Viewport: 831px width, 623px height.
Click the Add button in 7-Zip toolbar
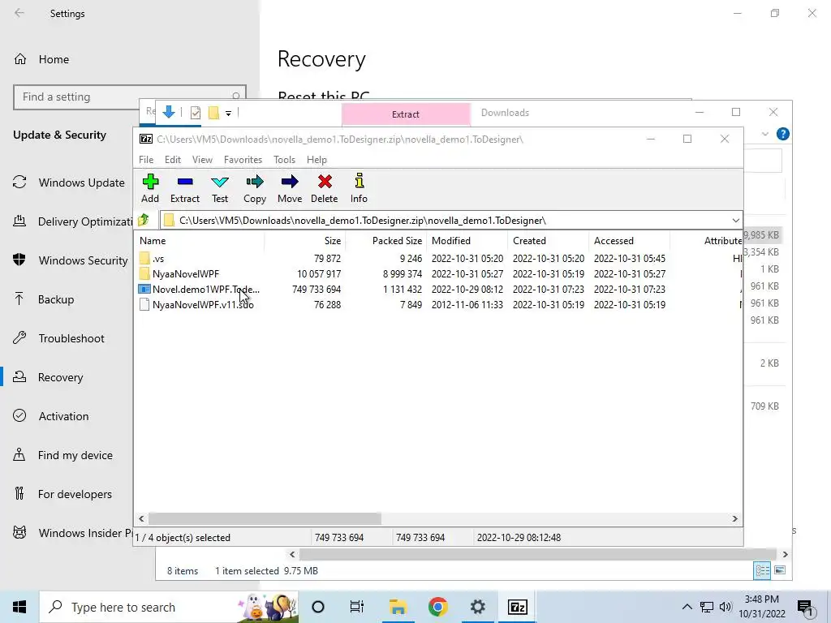tap(150, 188)
